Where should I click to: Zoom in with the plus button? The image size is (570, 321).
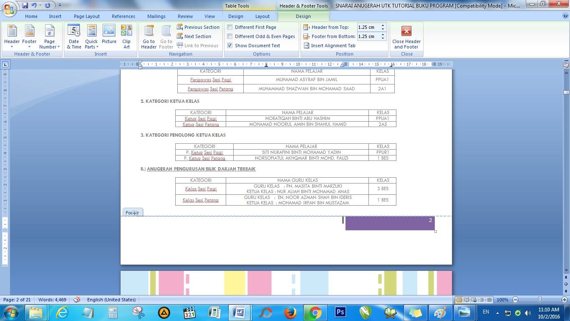click(565, 300)
